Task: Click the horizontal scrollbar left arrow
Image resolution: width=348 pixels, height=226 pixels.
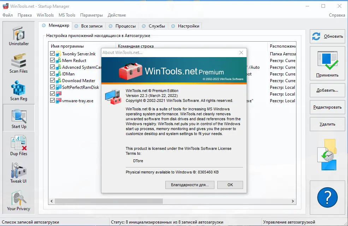Action: [x=52, y=201]
